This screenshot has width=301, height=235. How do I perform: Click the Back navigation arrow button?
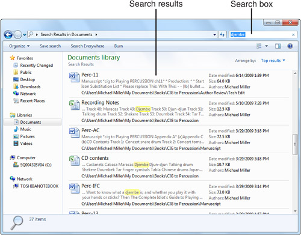pos(8,35)
